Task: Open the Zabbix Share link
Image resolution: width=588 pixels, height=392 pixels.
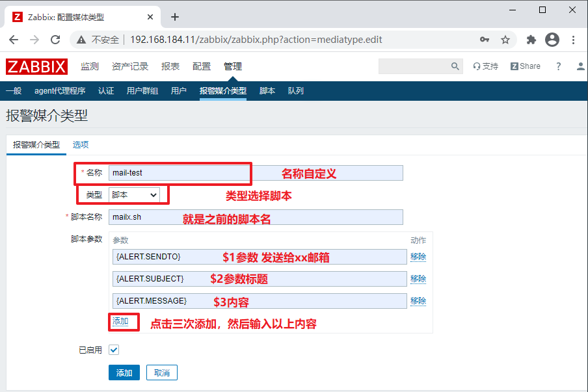Action: pyautogui.click(x=526, y=66)
